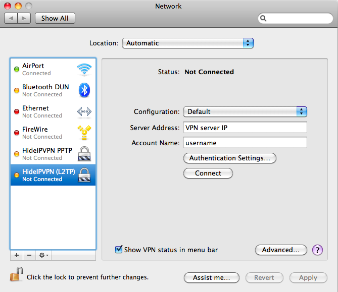Select FireWire service in the list

(53, 133)
